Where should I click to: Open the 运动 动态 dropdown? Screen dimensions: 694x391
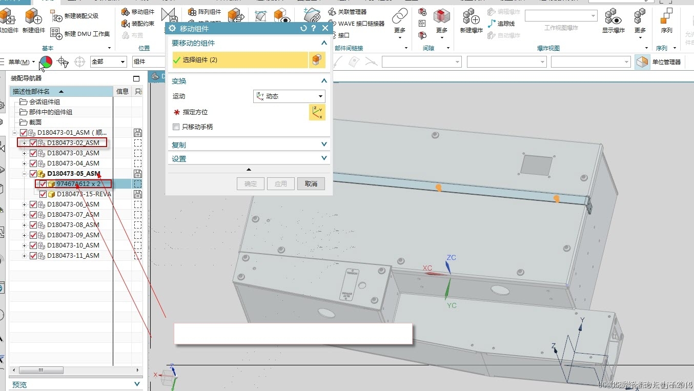pyautogui.click(x=289, y=96)
